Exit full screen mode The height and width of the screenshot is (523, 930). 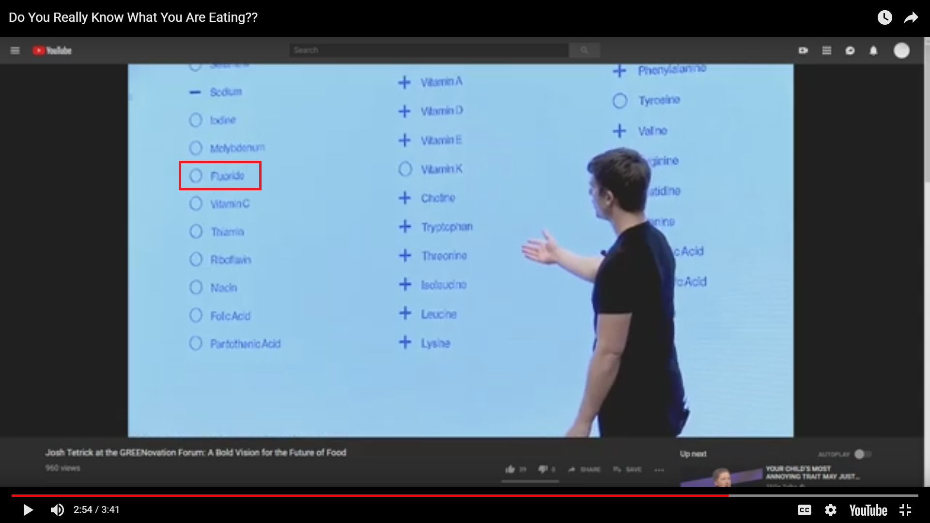(905, 510)
